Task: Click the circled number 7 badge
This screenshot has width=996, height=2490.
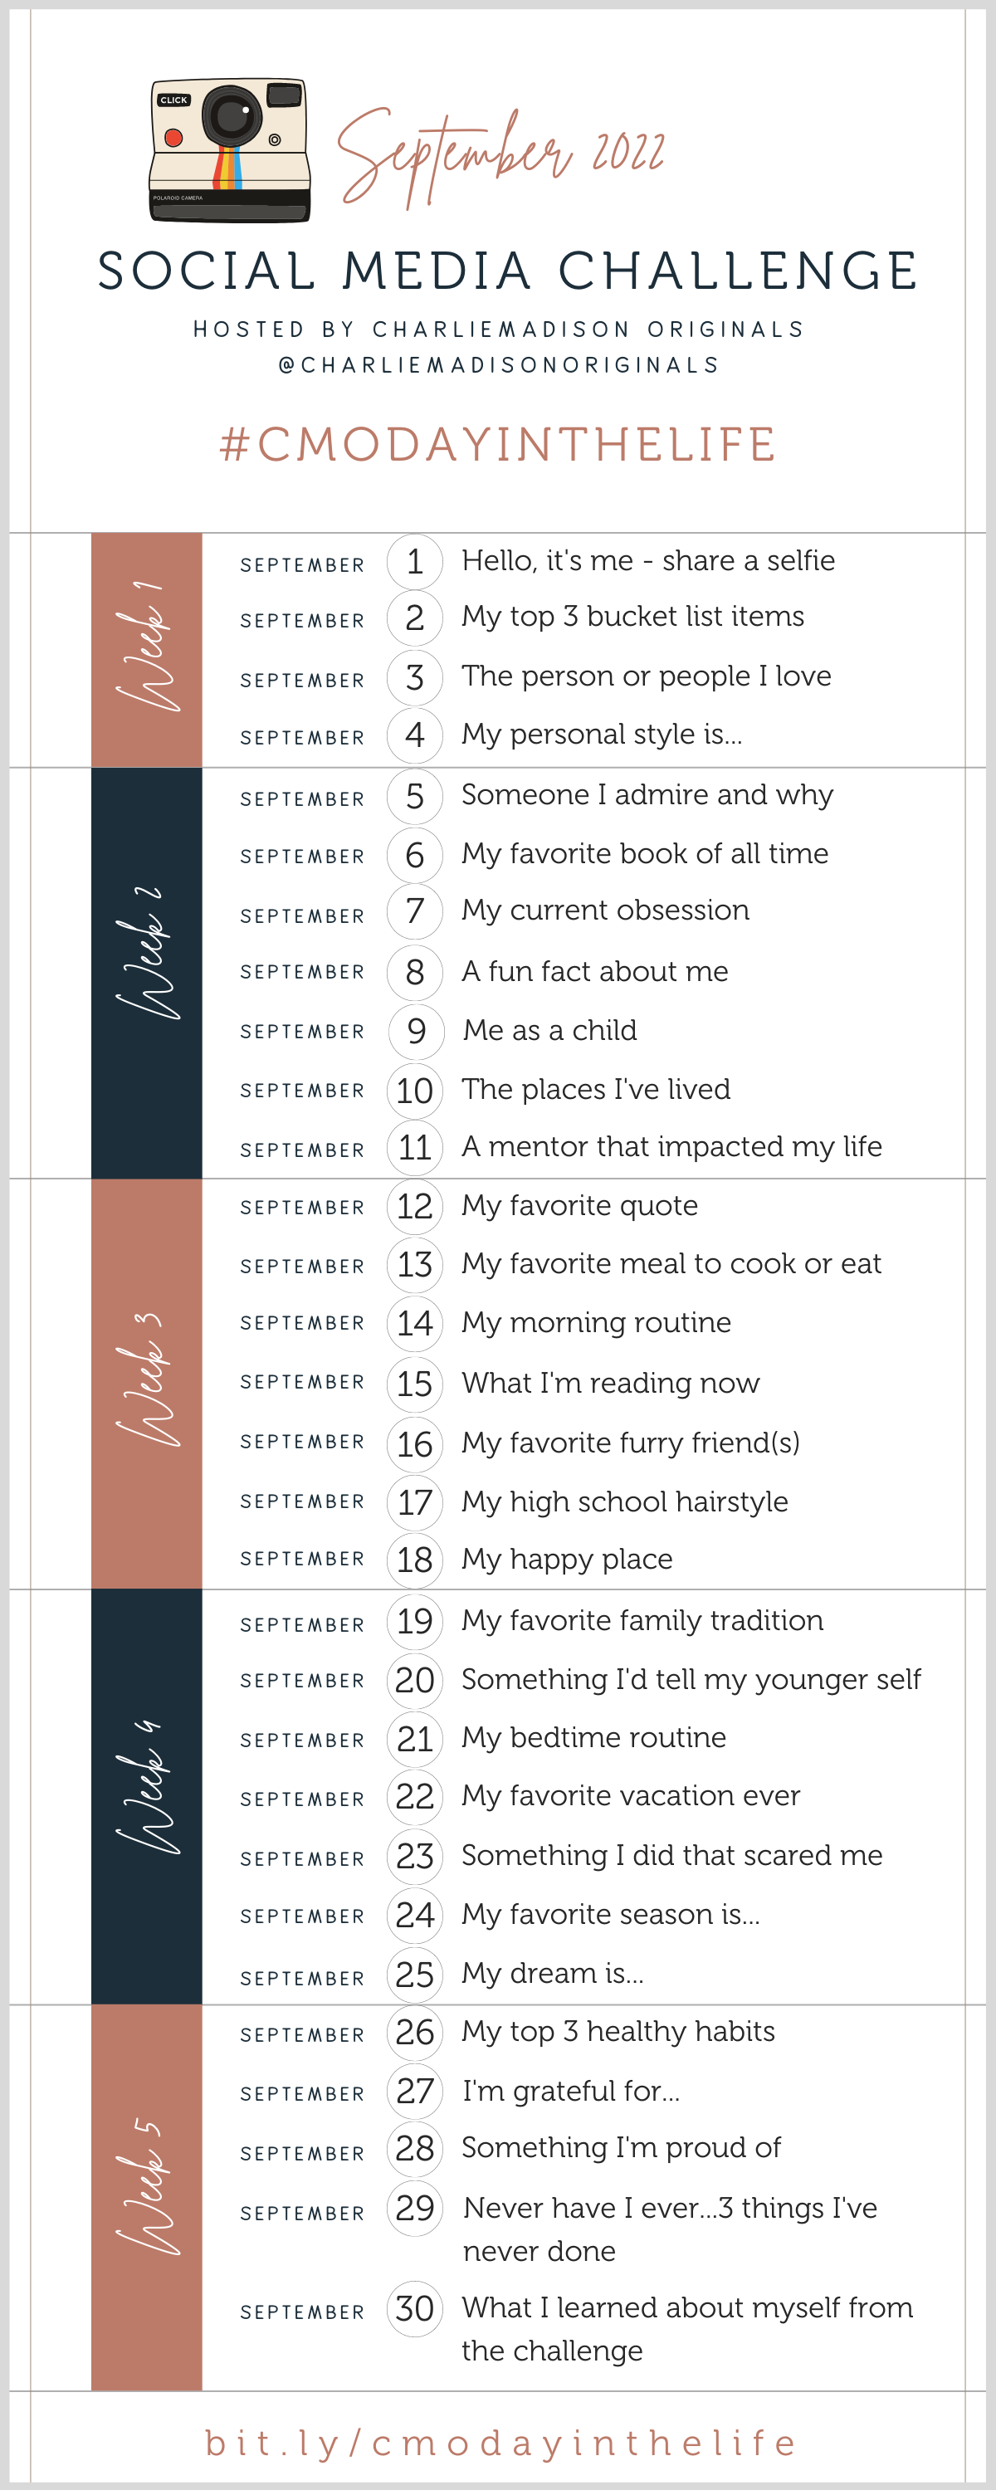Action: (x=415, y=911)
